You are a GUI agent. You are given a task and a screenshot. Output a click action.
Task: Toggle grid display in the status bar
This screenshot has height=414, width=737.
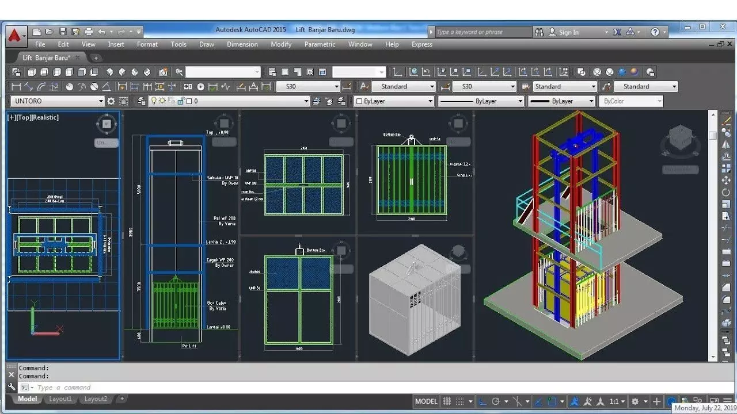pyautogui.click(x=447, y=401)
